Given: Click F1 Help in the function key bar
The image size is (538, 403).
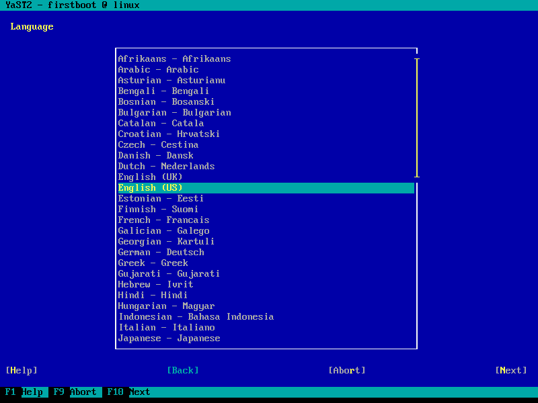Looking at the screenshot, I should (24, 392).
